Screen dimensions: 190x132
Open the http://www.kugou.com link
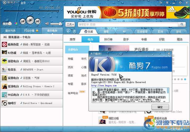click(x=104, y=86)
